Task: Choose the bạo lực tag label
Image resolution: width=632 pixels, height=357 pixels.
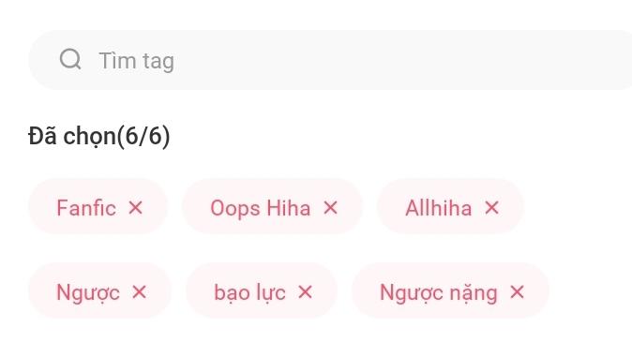Action: (x=249, y=293)
